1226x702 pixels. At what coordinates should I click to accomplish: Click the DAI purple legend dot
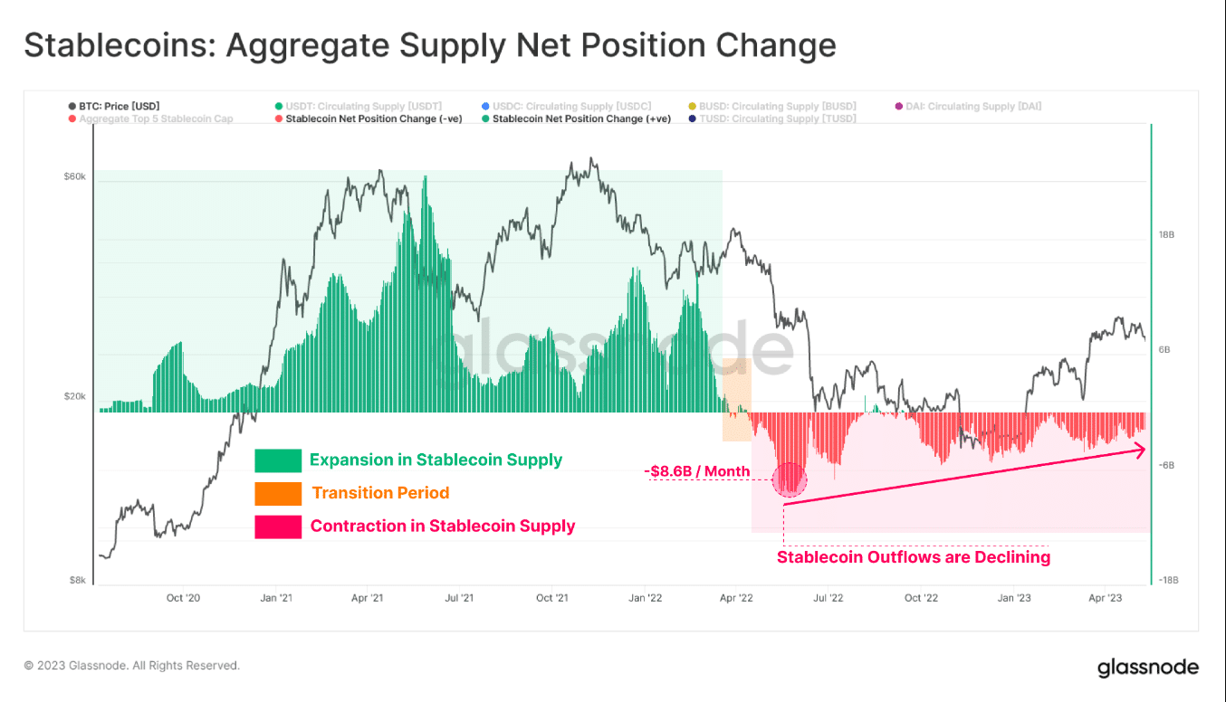(x=898, y=107)
